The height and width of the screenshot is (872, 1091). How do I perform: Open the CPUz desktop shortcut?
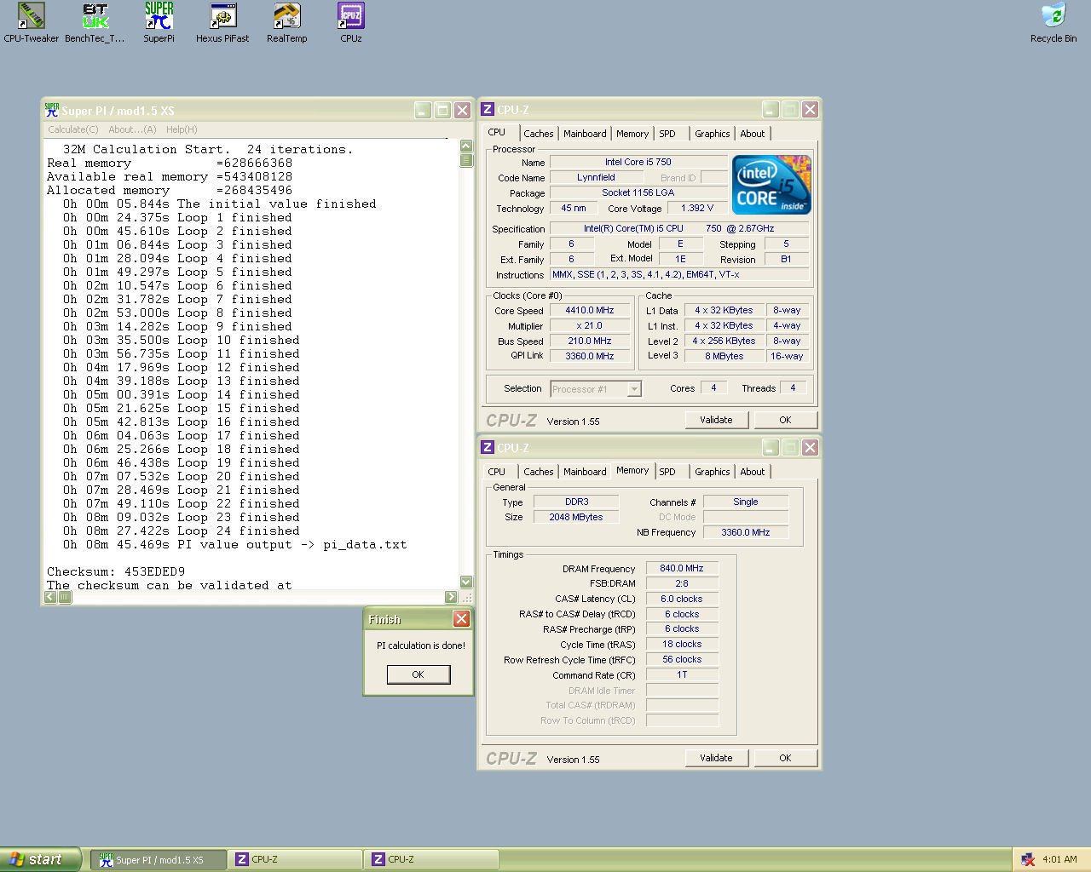[x=350, y=17]
